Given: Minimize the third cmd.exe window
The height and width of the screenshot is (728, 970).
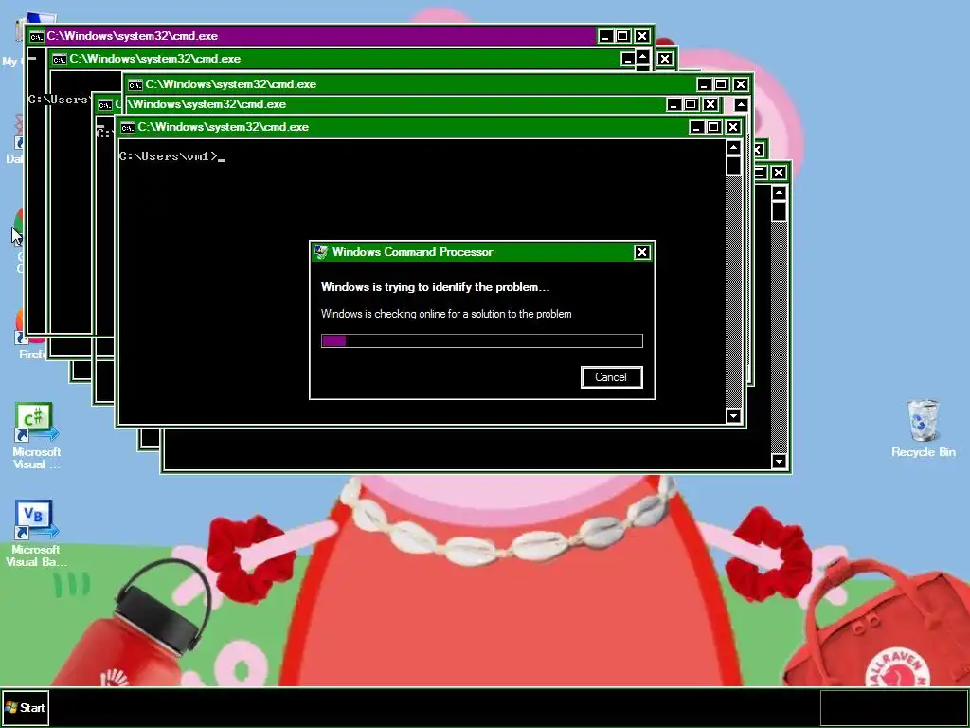Looking at the screenshot, I should tap(704, 84).
